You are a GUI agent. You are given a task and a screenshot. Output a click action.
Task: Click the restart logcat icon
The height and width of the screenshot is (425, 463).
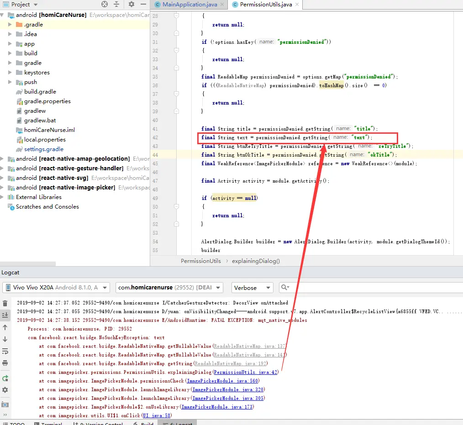click(5, 378)
